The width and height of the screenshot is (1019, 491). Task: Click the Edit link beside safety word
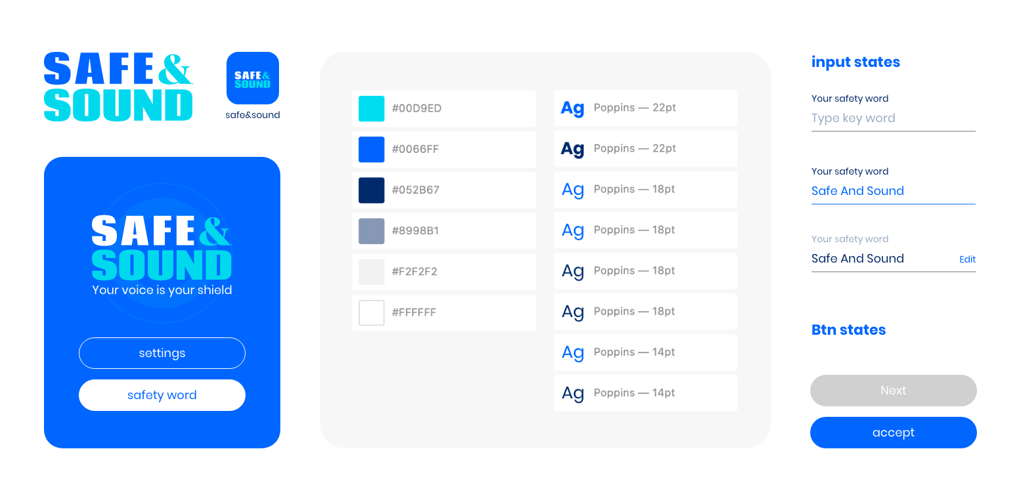tap(967, 259)
